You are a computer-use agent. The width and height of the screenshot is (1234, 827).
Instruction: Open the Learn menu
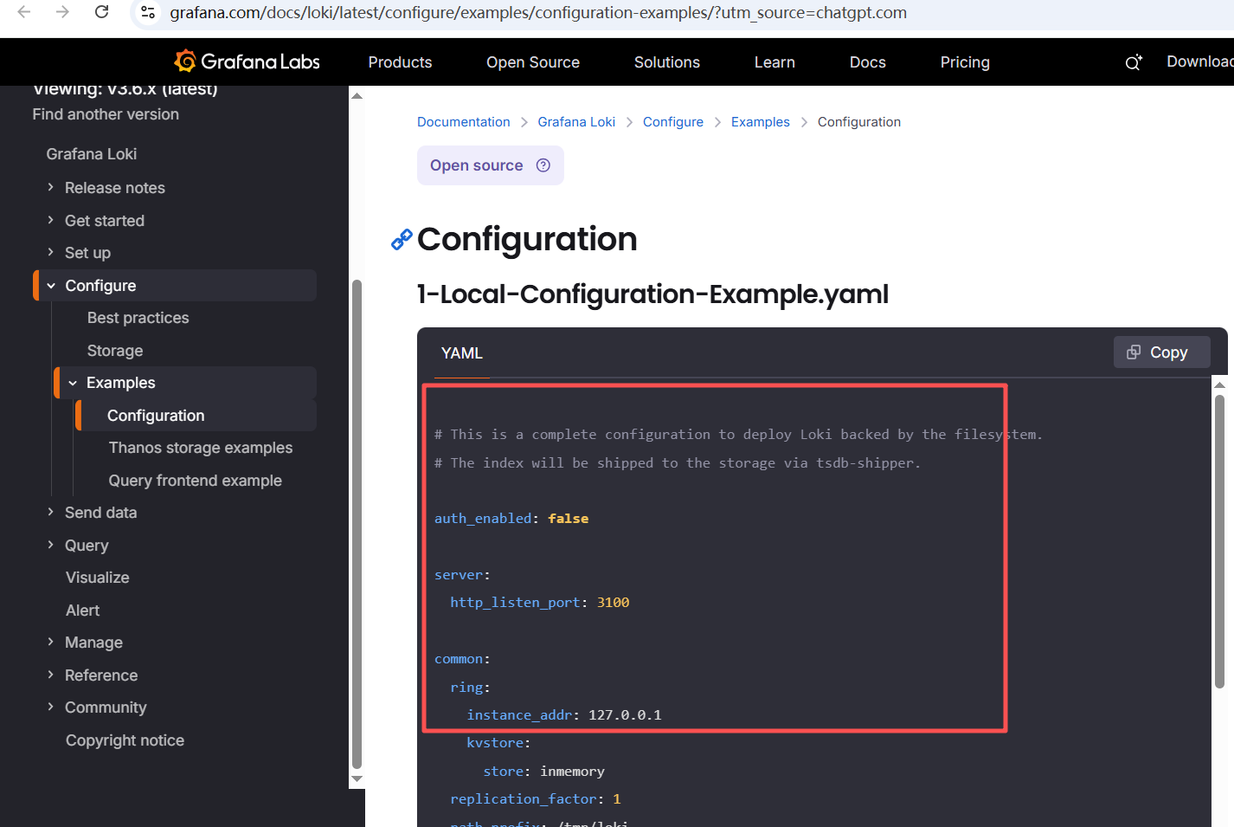[774, 62]
